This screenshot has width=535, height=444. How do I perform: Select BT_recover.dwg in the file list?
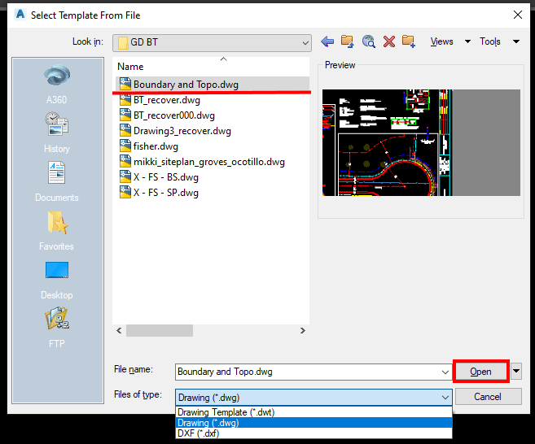click(166, 100)
